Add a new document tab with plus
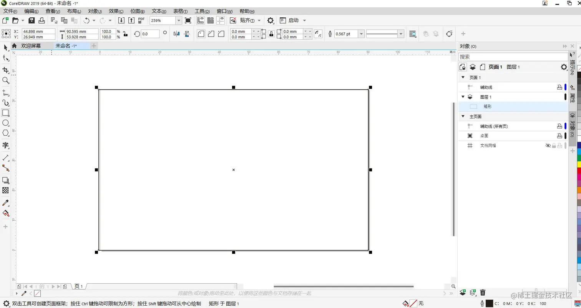 pyautogui.click(x=94, y=46)
